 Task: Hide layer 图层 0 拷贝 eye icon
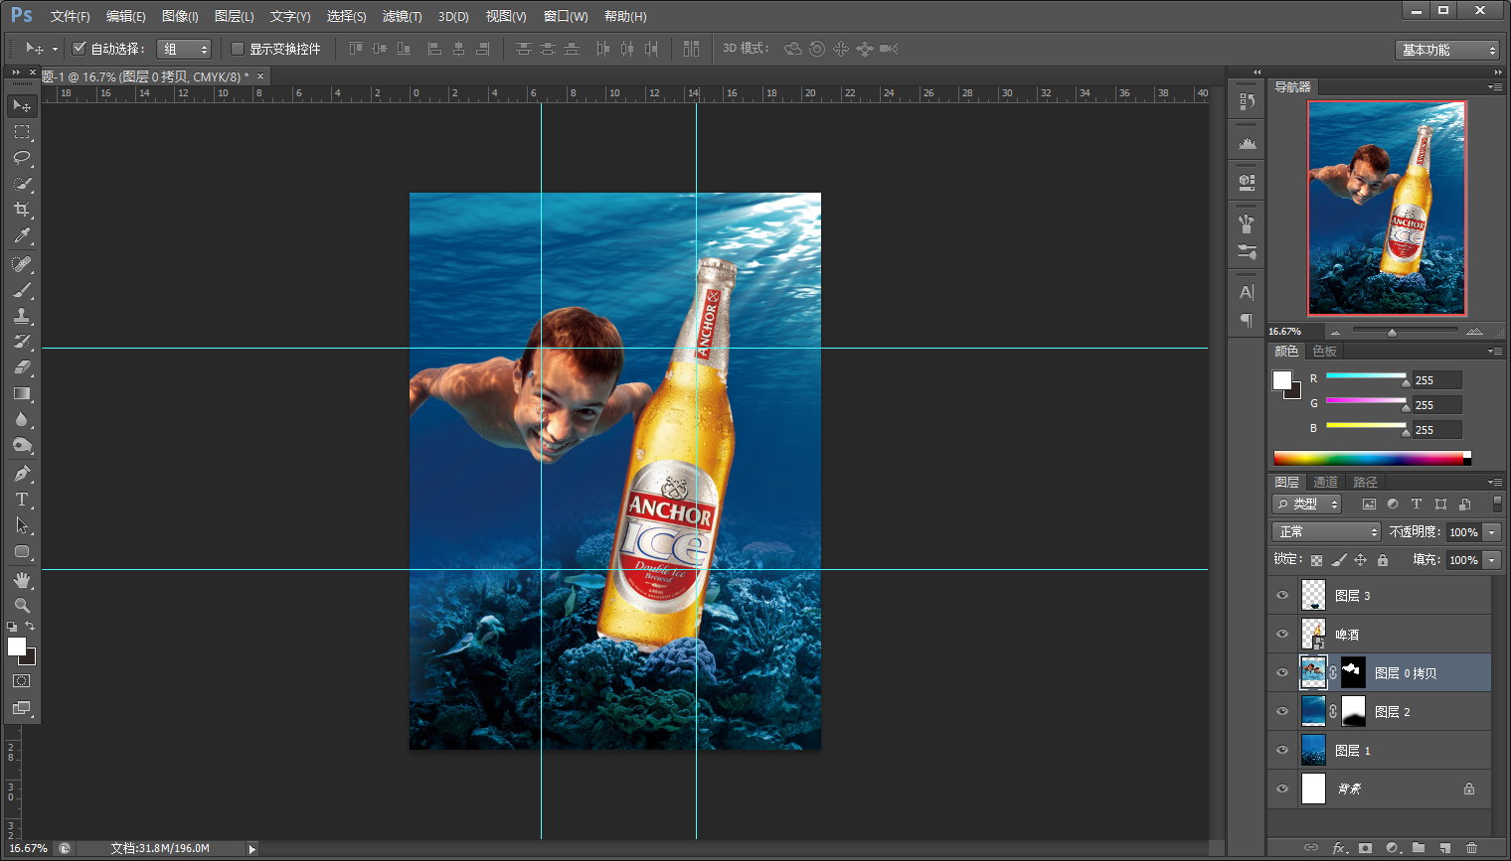(x=1282, y=673)
